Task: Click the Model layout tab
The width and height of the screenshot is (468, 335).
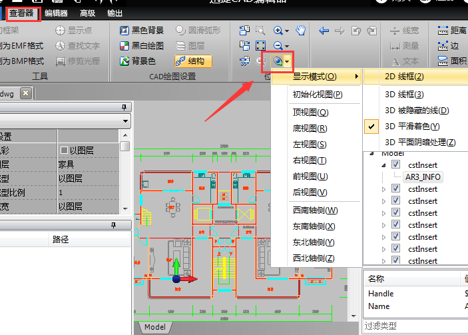Action: click(x=154, y=327)
